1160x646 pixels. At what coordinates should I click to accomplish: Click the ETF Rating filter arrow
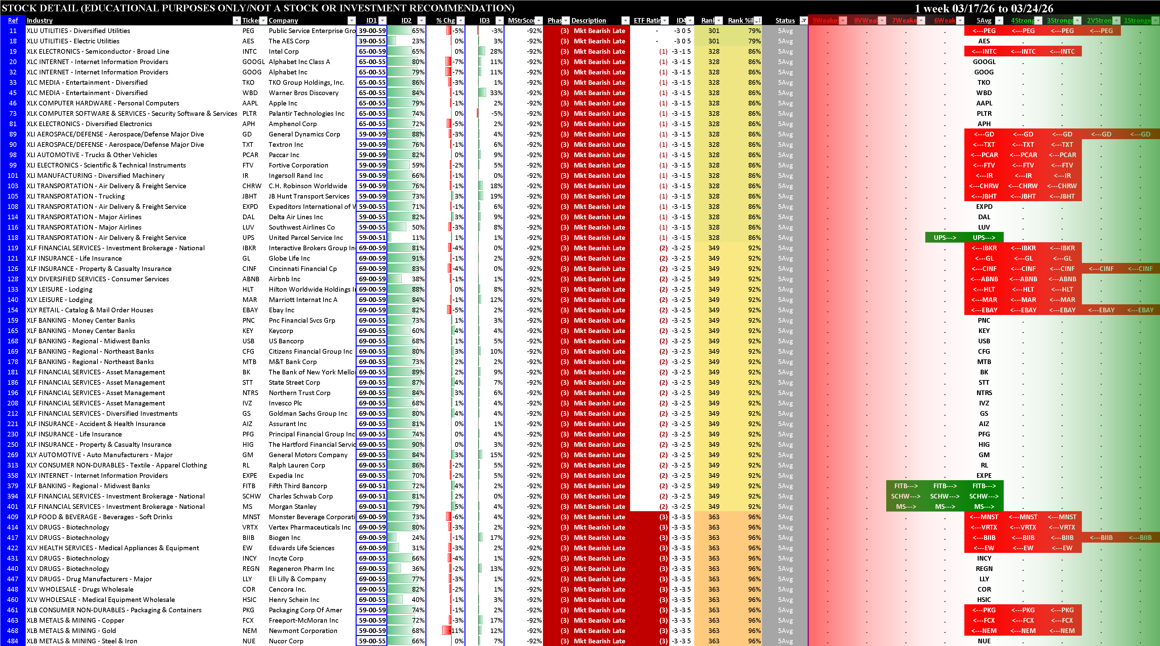[x=664, y=20]
